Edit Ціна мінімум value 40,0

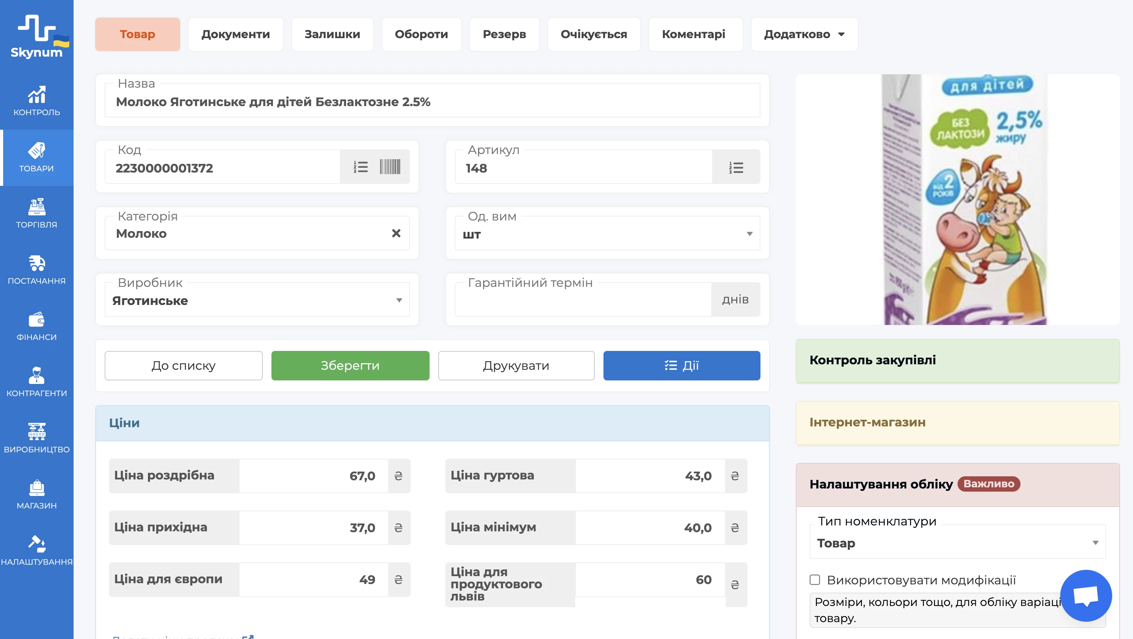pos(650,528)
